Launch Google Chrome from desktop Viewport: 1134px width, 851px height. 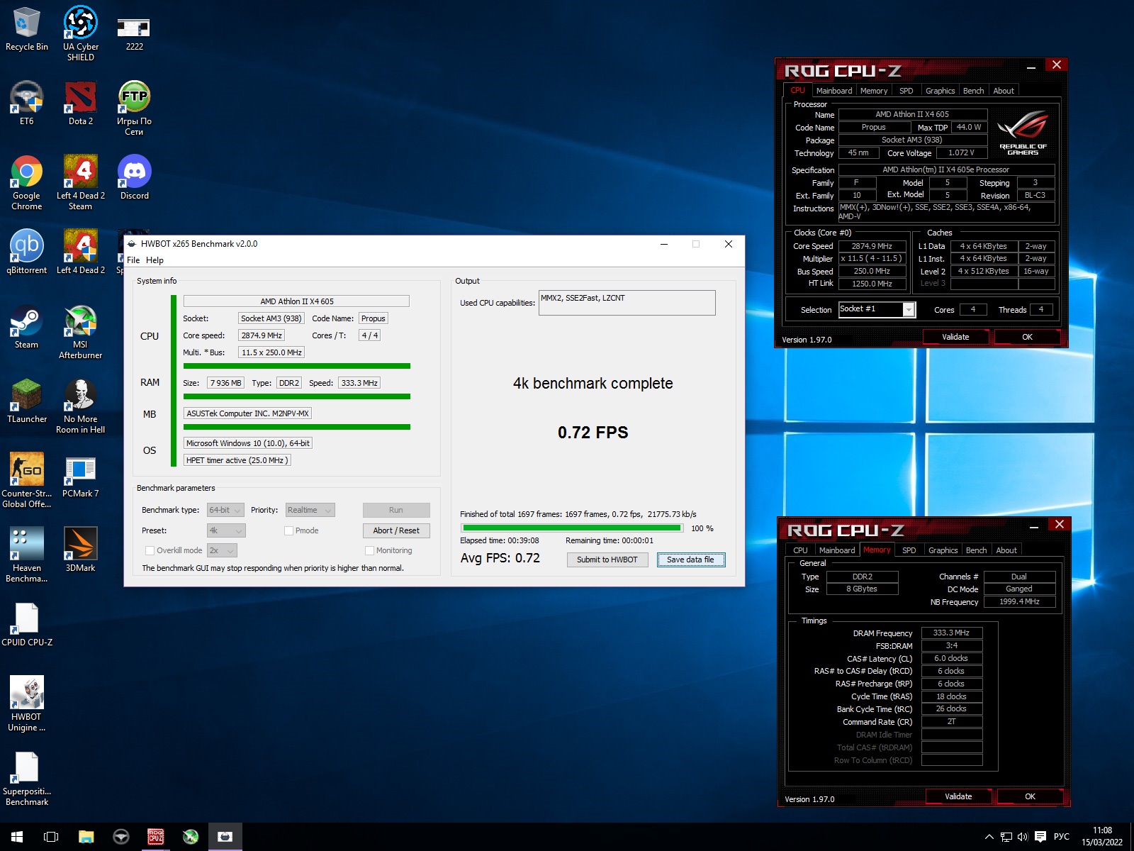point(27,182)
